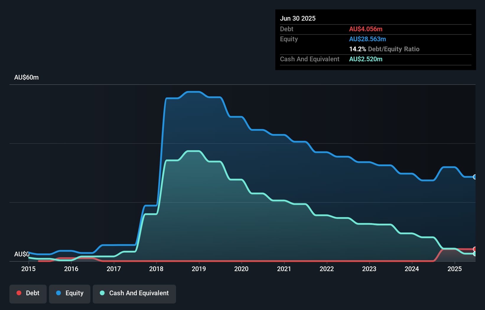Select the Cash line endpoint marker on chart
This screenshot has width=485, height=310.
[475, 254]
